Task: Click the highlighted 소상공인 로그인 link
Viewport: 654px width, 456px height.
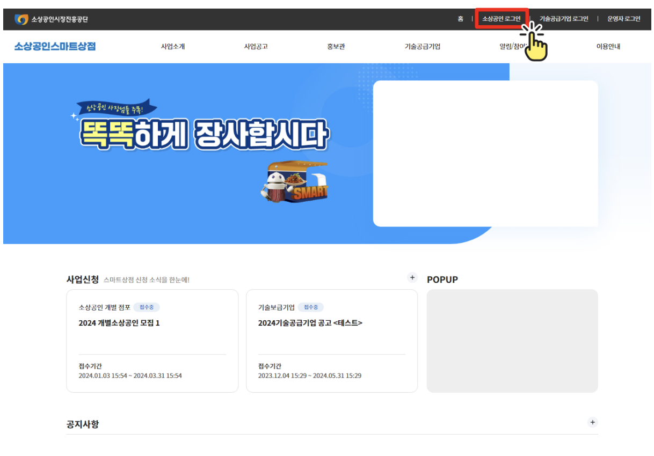Action: pyautogui.click(x=500, y=19)
